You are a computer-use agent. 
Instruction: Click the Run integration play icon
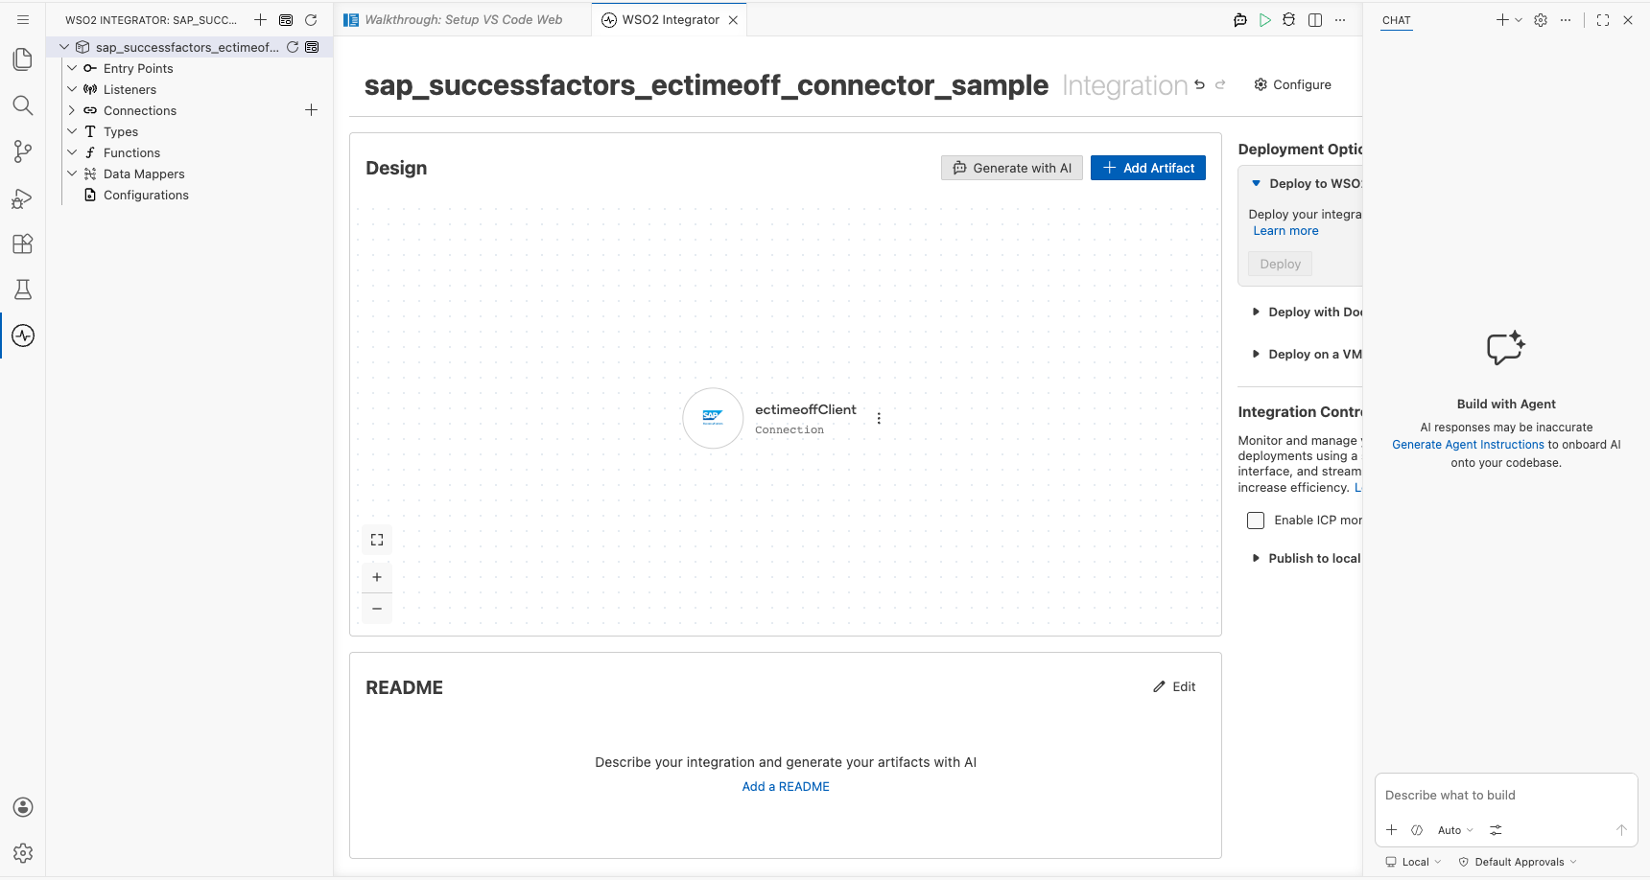coord(1265,19)
